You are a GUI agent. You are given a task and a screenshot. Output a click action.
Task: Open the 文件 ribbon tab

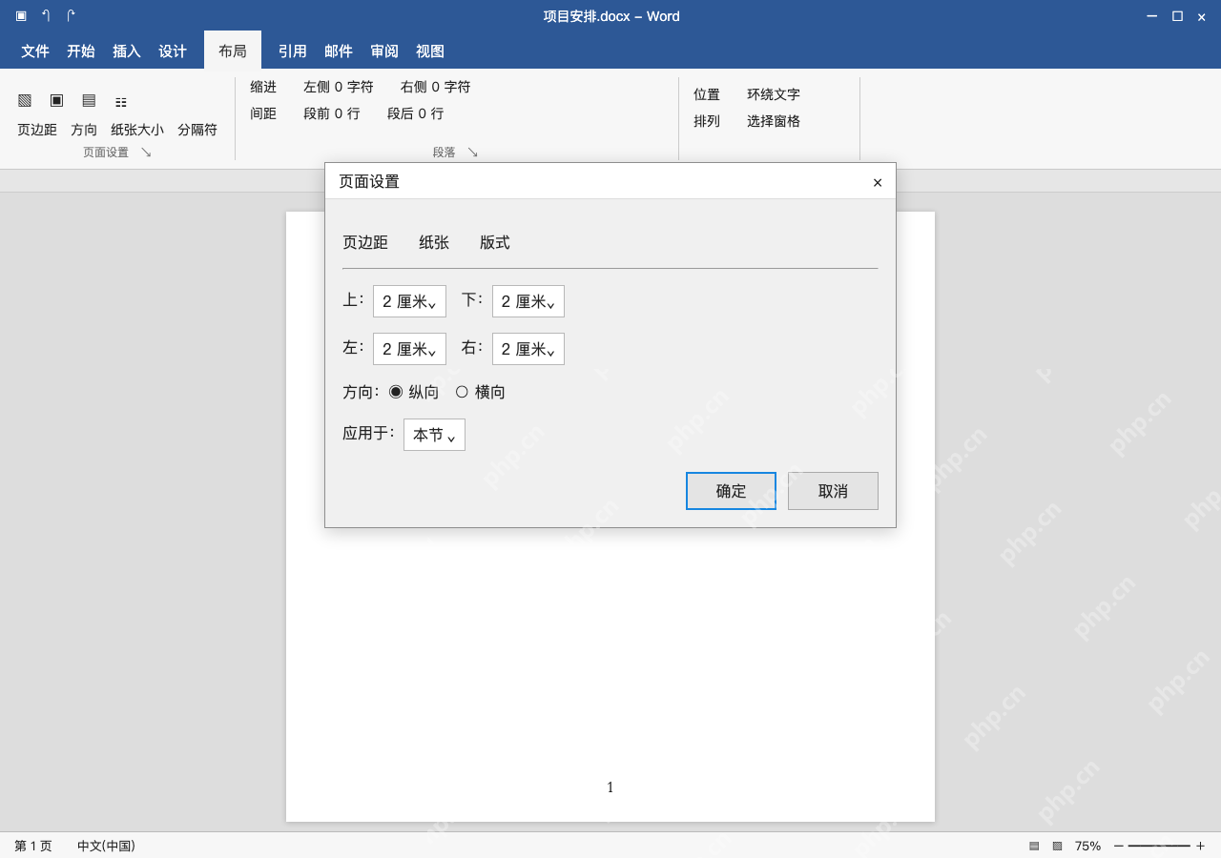tap(35, 51)
